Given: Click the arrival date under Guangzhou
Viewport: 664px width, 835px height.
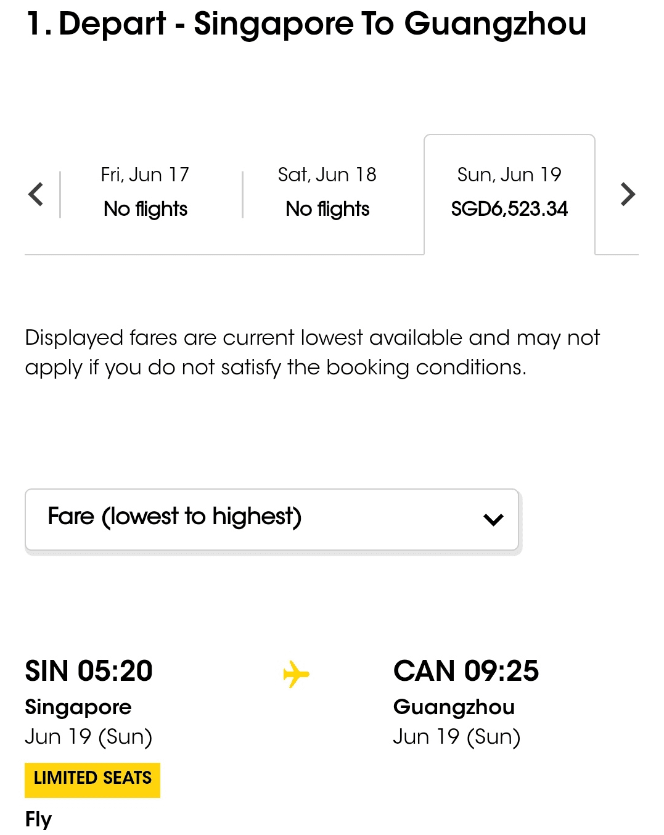Looking at the screenshot, I should point(456,737).
